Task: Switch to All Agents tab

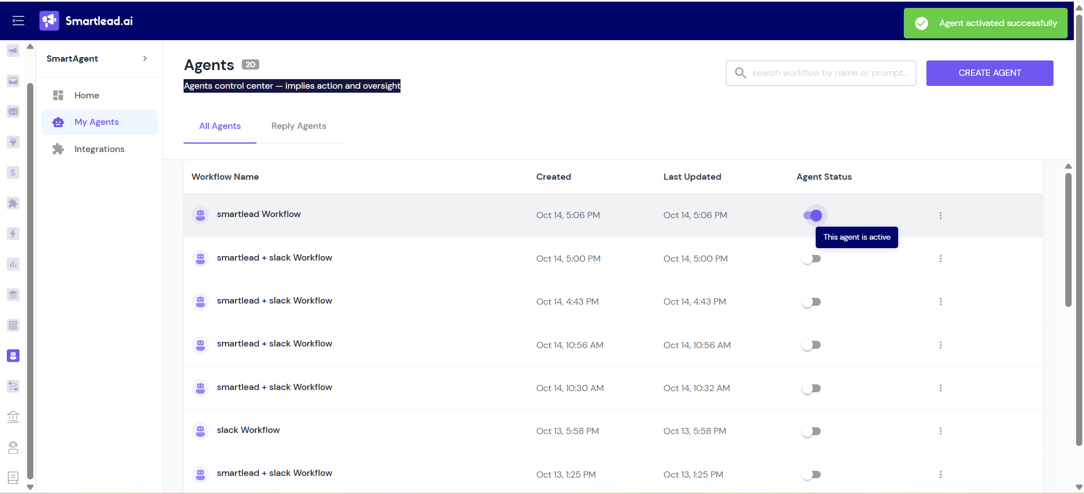Action: pyautogui.click(x=220, y=126)
